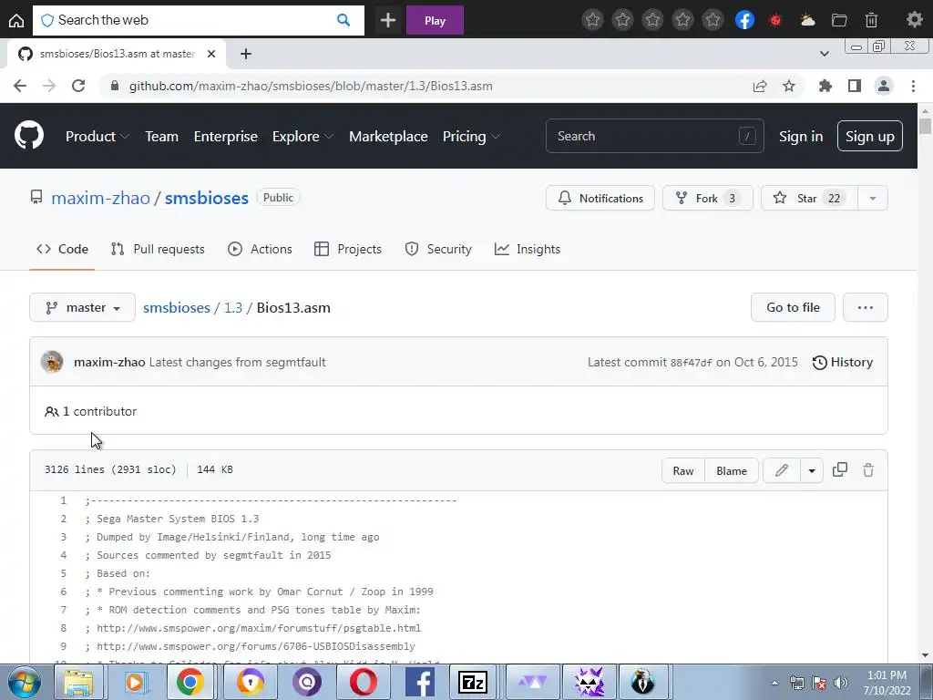Expand the Pricing menu
This screenshot has width=933, height=700.
471,137
